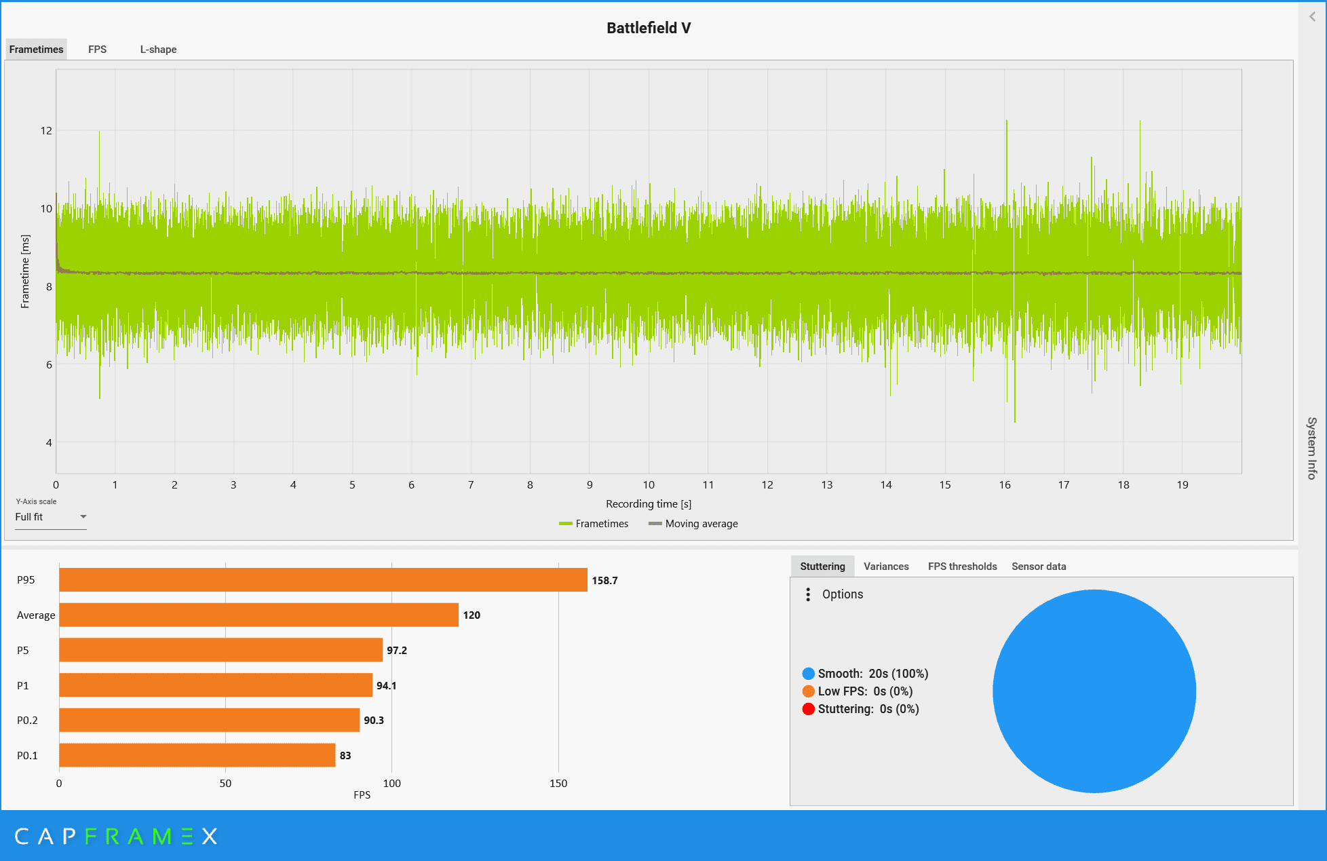Screen dimensions: 1327x861
Task: Click the P1 bar showing 94.1
Action: click(216, 685)
